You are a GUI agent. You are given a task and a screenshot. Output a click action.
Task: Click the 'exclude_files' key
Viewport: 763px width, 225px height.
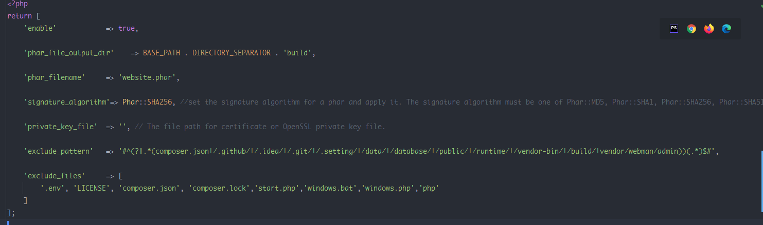(x=55, y=176)
